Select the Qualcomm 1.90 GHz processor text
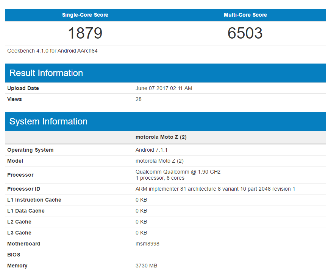The image size is (331, 275). pos(178,172)
